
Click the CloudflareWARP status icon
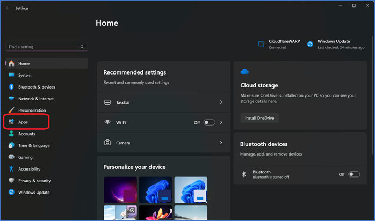point(261,44)
